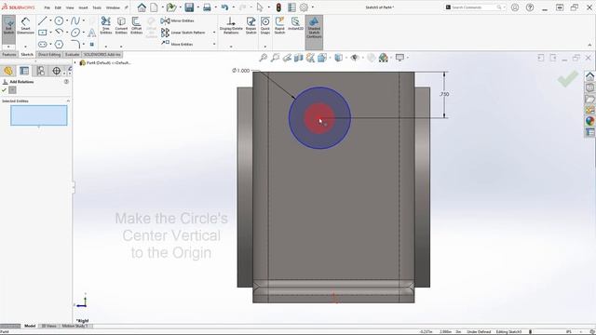596x335 pixels.
Task: Expand the Circle tool dropdown arrow
Action: click(67, 20)
